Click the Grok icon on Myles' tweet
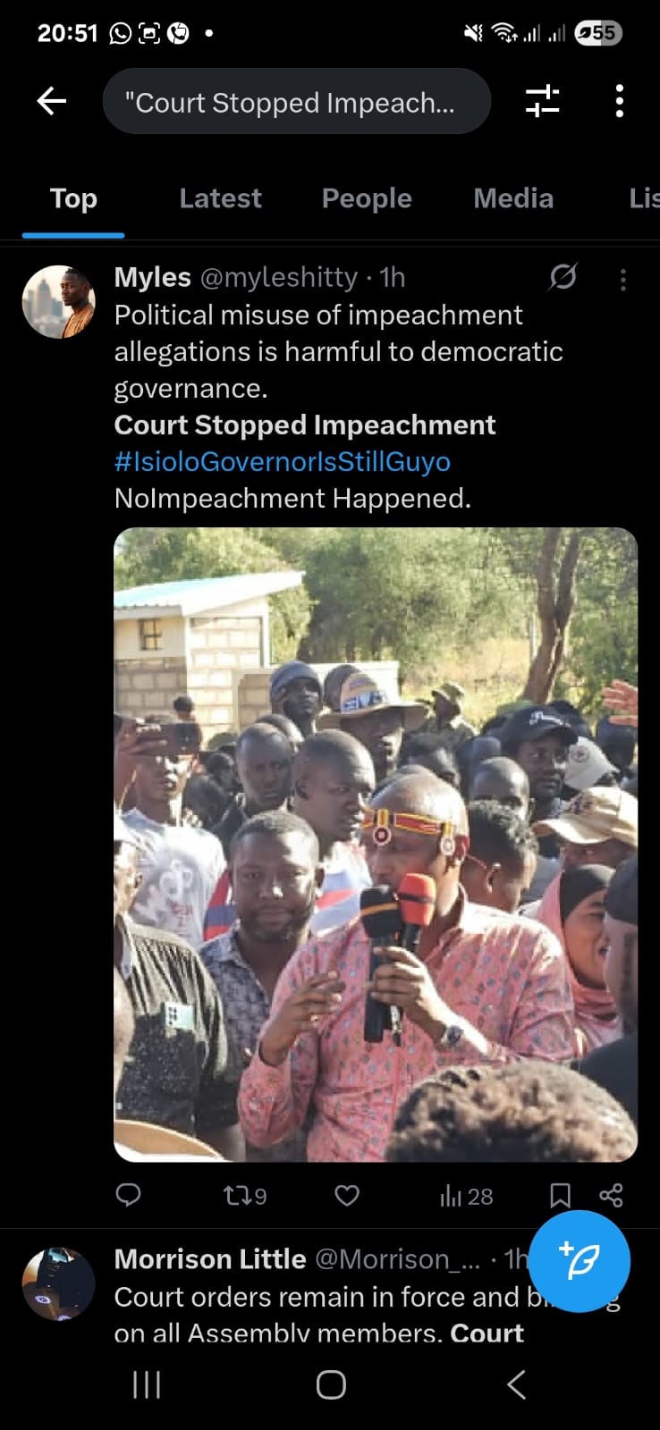Image resolution: width=660 pixels, height=1430 pixels. tap(563, 277)
